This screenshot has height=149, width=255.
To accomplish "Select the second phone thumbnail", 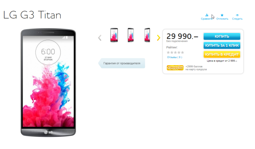I will tap(131, 35).
